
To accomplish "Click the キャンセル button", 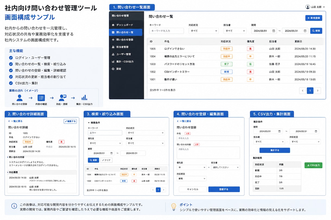I will pyautogui.click(x=193, y=189).
